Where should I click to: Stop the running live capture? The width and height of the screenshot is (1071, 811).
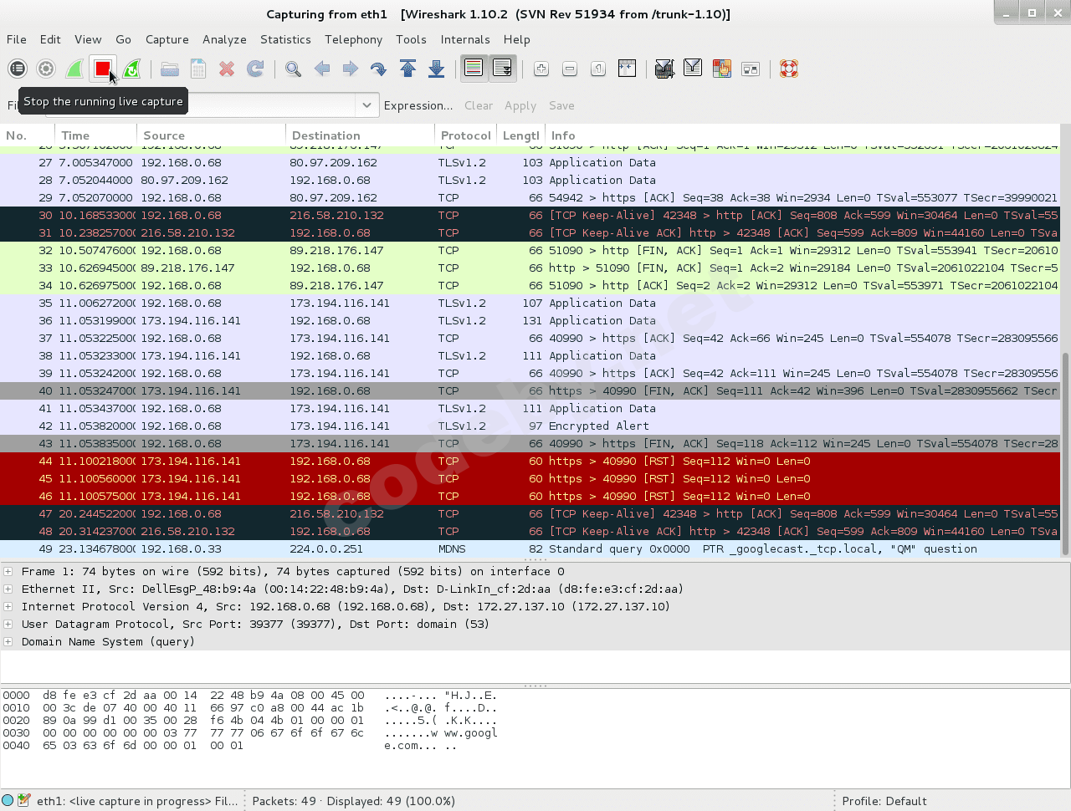point(103,69)
